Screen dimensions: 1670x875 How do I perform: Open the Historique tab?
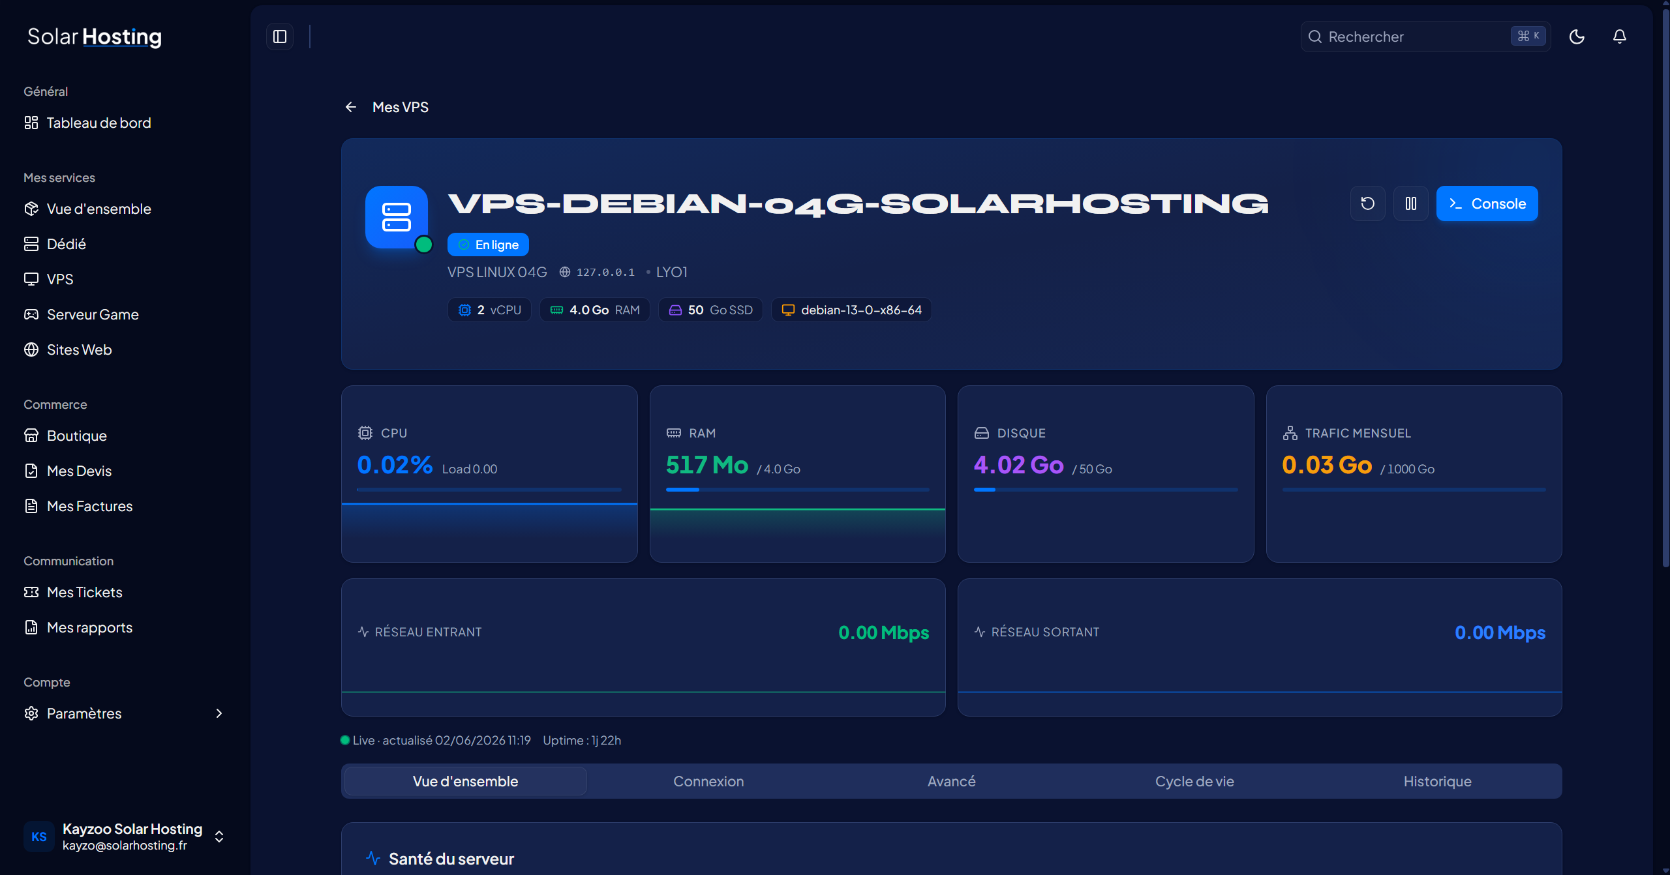pos(1437,781)
